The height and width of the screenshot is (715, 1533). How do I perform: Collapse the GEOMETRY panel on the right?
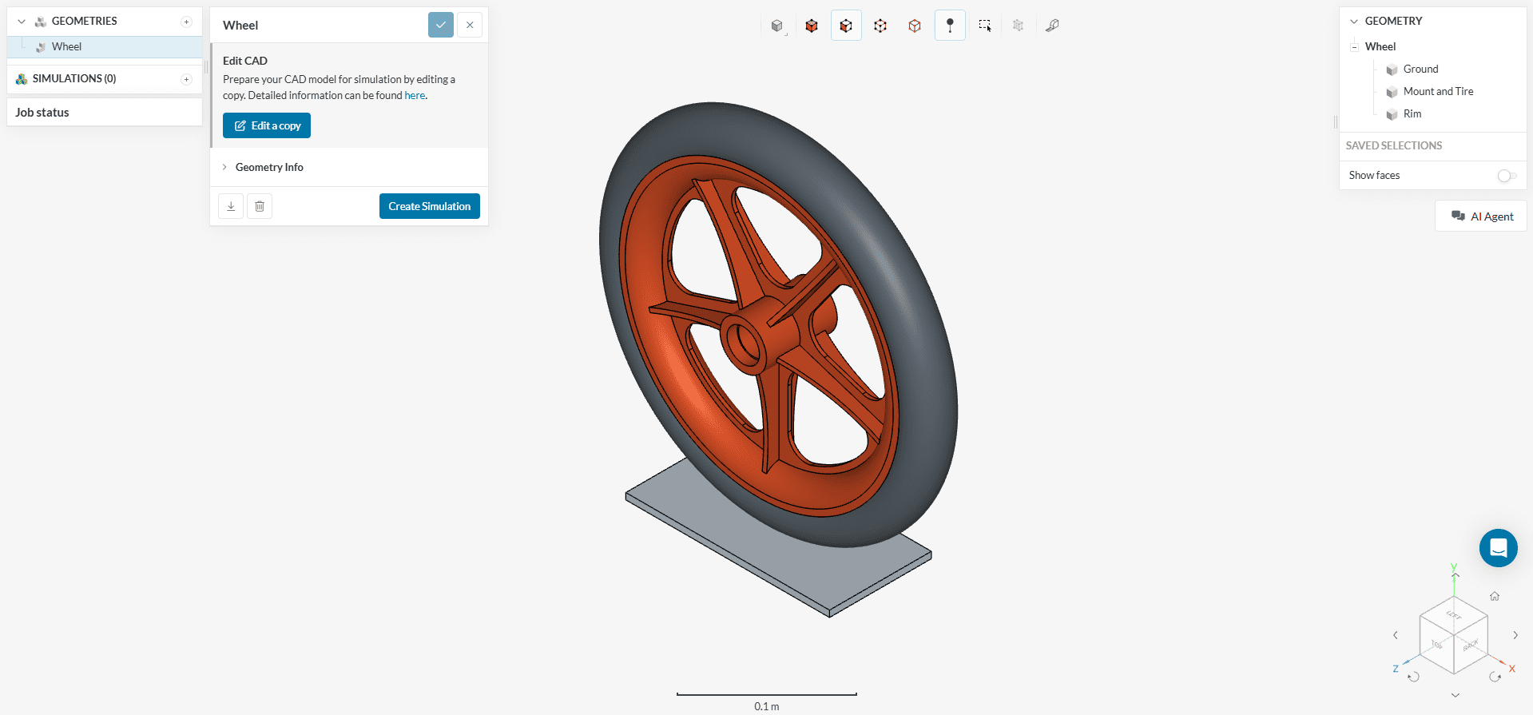(x=1353, y=22)
